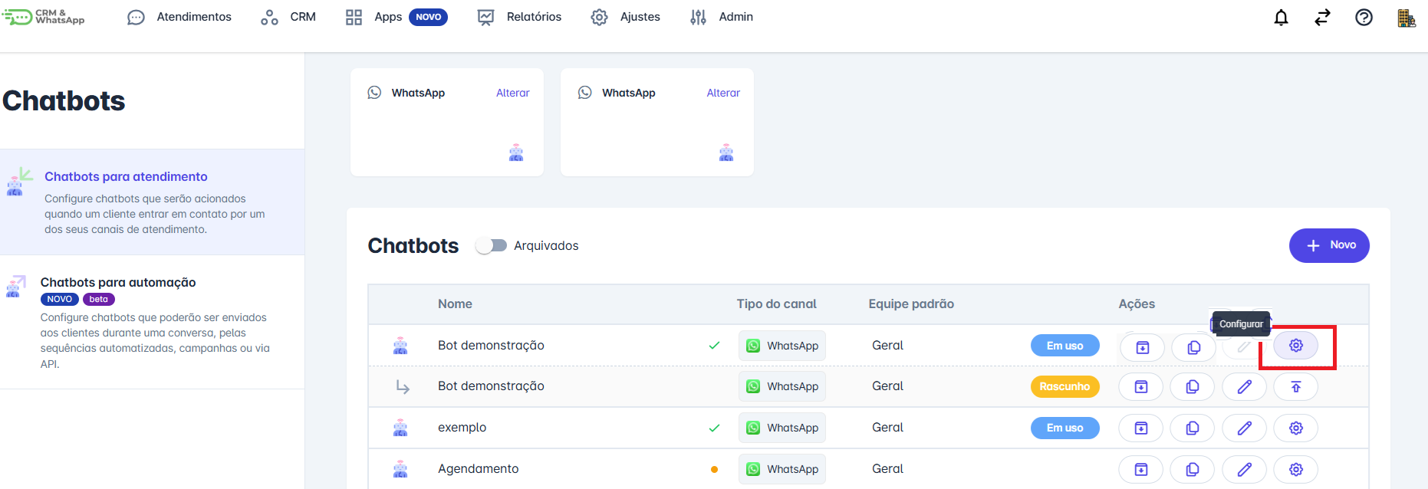Expand the Bot demonstração draft sub-row arrow
This screenshot has height=489, width=1428.
403,387
